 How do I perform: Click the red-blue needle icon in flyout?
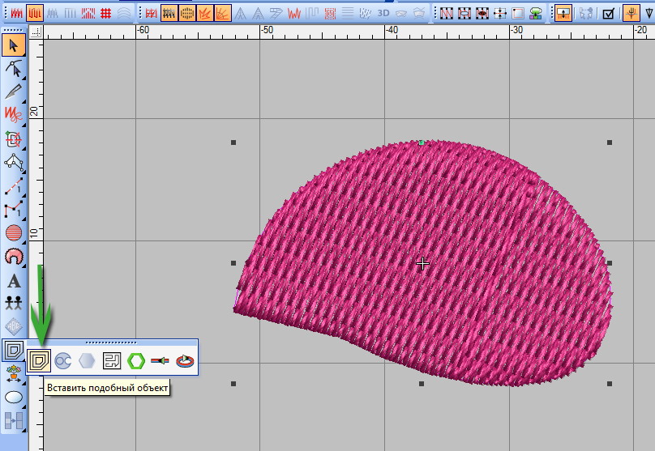pos(161,361)
